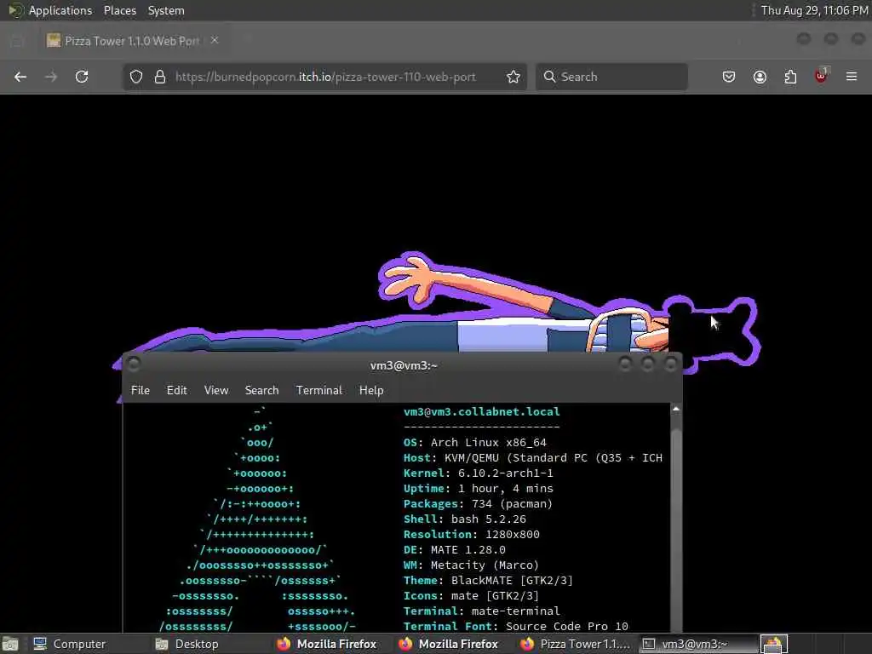Image resolution: width=872 pixels, height=654 pixels.
Task: Open the Places menu
Action: click(x=120, y=10)
